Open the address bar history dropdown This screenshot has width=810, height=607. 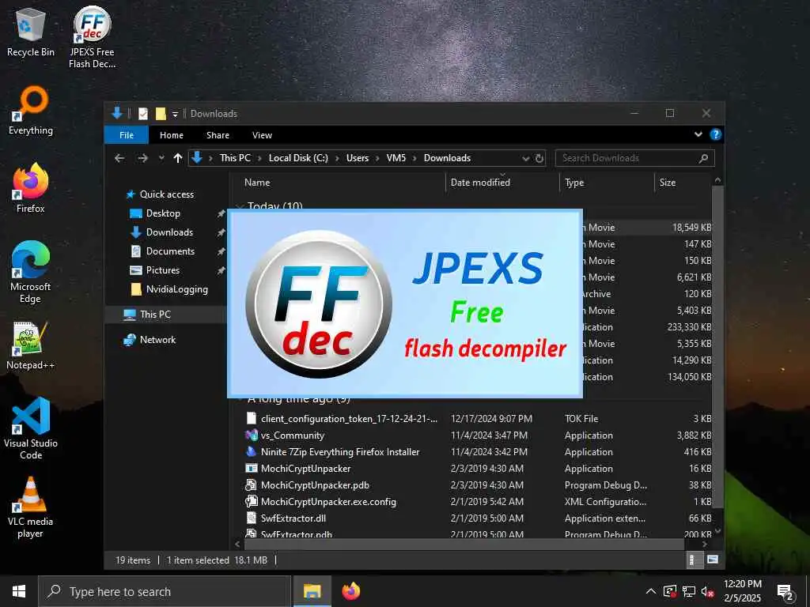click(x=526, y=158)
